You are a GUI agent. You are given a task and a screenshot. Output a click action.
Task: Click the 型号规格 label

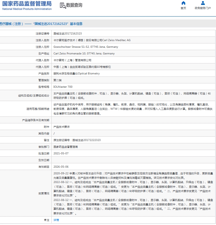[44, 87]
